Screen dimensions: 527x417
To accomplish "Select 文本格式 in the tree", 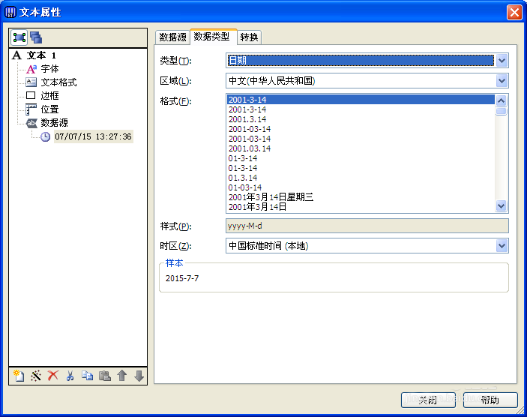I will coord(58,82).
